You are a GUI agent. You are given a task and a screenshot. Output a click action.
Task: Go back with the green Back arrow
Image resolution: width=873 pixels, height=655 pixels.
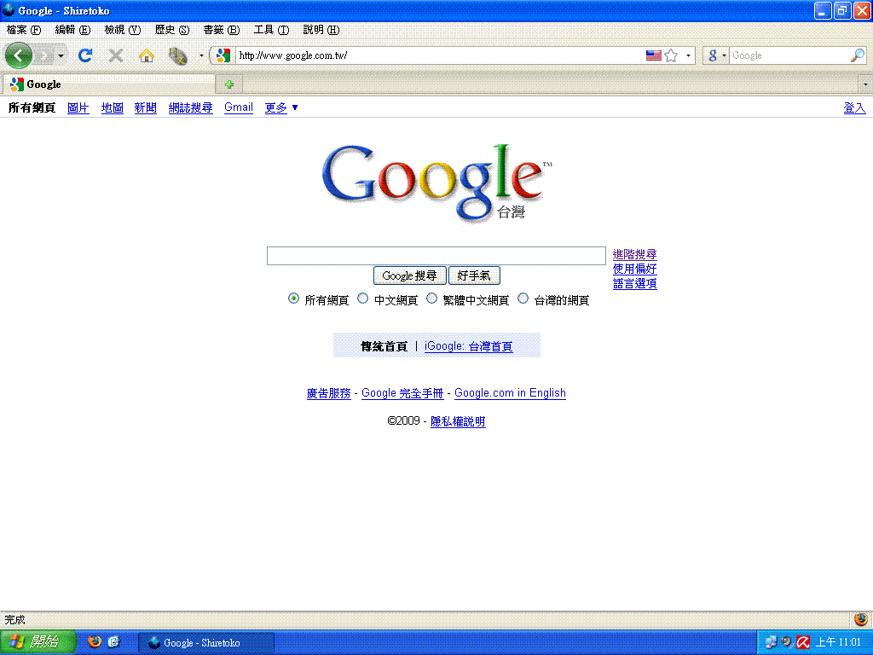pos(19,55)
